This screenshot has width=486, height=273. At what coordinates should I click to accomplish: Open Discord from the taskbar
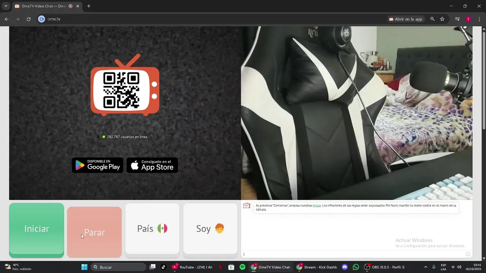tap(345, 267)
